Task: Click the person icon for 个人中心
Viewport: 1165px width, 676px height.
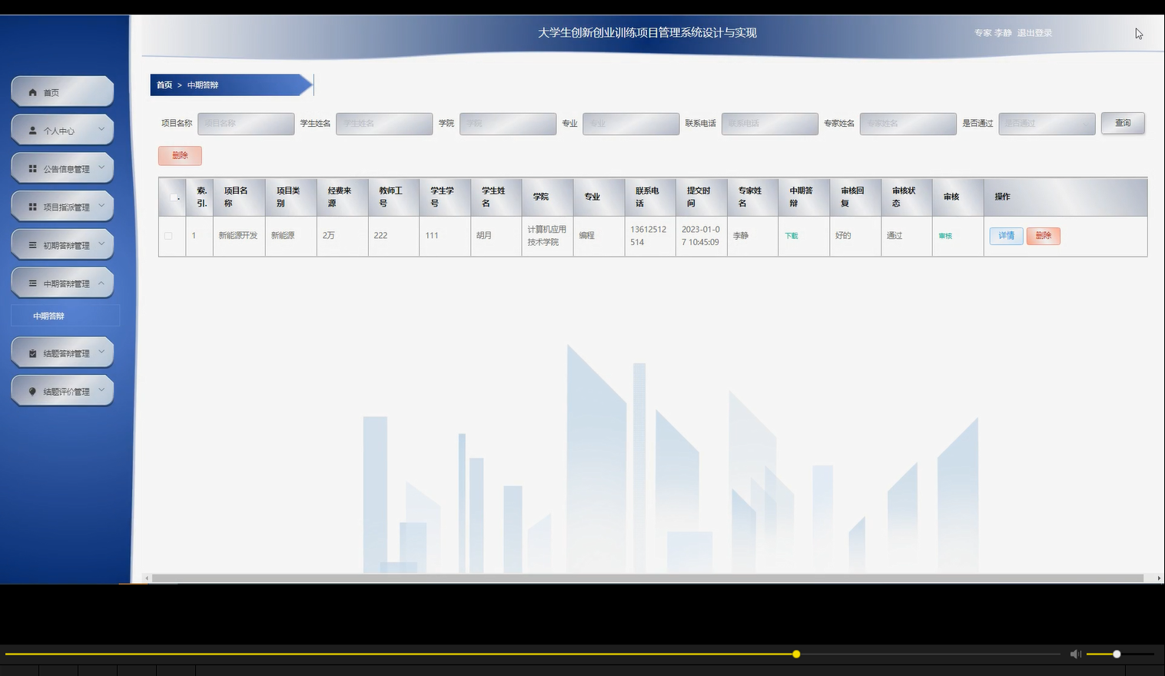Action: pyautogui.click(x=32, y=131)
